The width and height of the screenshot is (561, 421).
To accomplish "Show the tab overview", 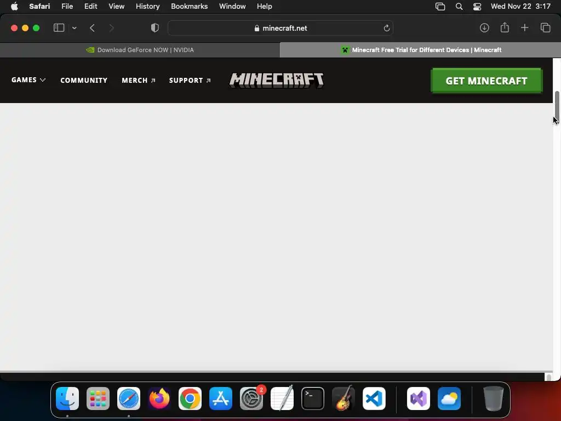I will click(x=545, y=28).
